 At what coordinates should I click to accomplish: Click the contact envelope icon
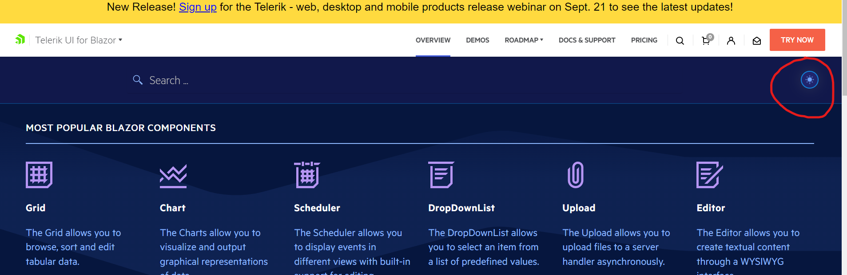(757, 41)
